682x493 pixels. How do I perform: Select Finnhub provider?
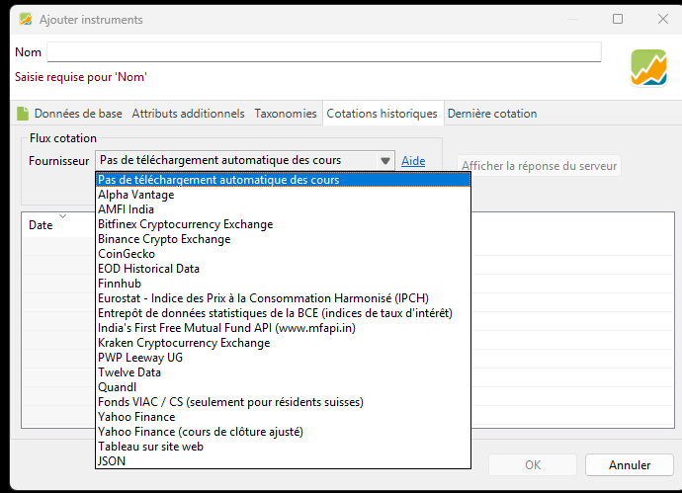(283, 283)
